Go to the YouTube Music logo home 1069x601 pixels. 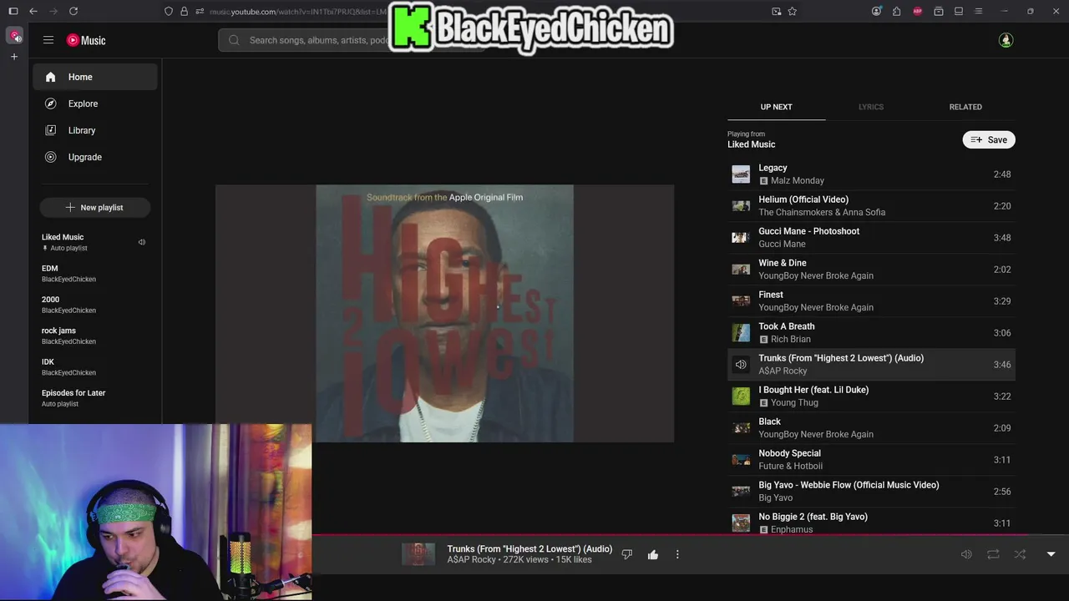point(86,40)
